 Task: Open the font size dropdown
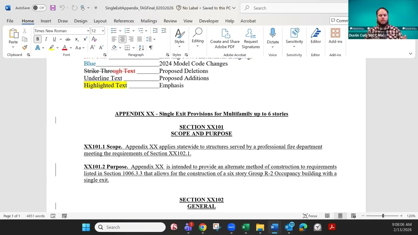[103, 31]
